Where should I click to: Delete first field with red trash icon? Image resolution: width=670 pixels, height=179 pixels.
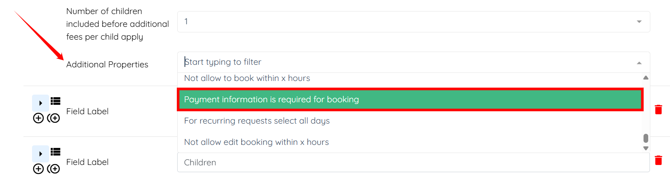pyautogui.click(x=658, y=110)
